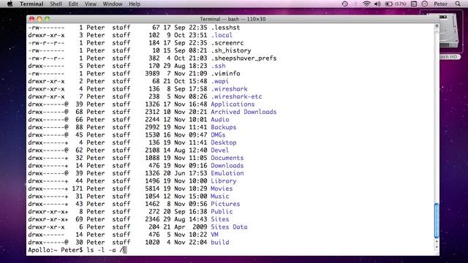Open the Window menu
The image size is (468, 263).
coord(113,4)
